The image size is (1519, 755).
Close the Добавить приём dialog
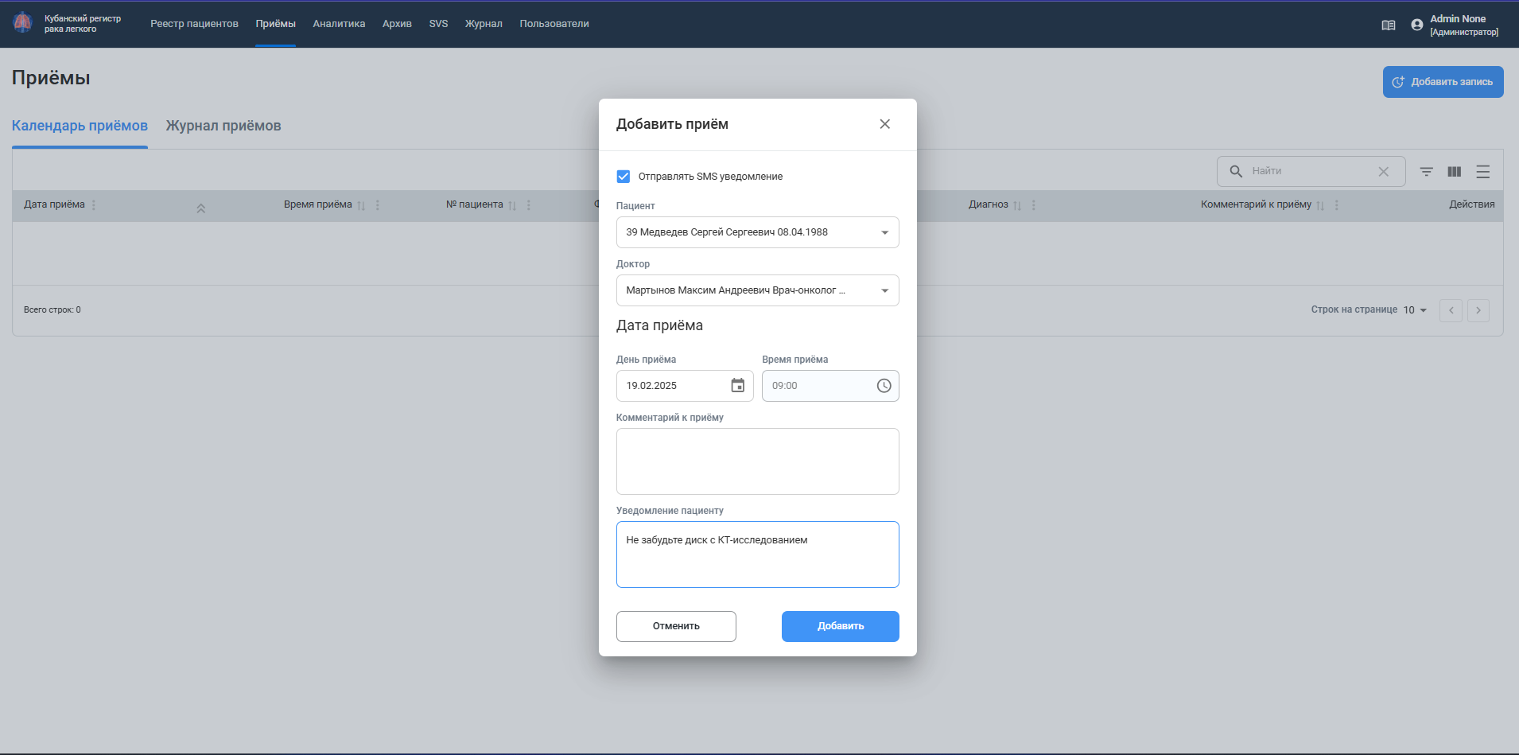point(884,124)
